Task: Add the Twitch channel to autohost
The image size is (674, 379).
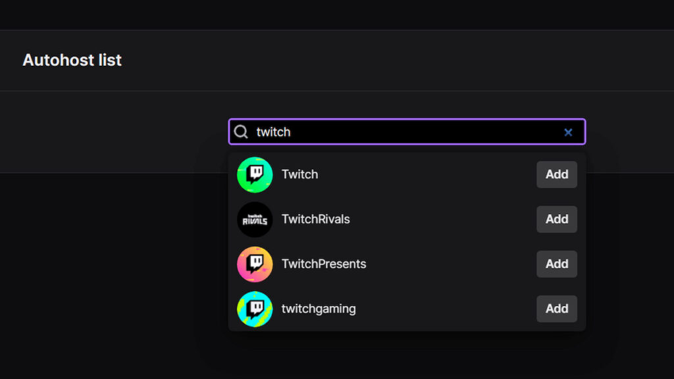Action: tap(556, 174)
